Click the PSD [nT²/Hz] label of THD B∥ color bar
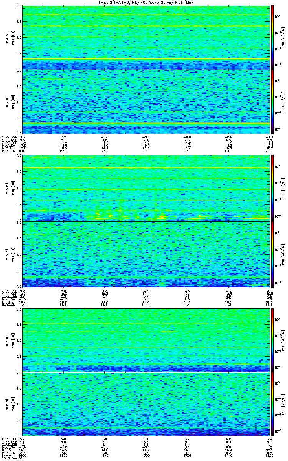288x461 pixels. 284,254
